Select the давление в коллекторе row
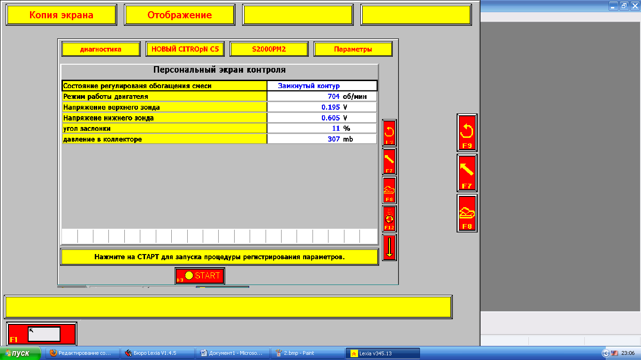This screenshot has height=360, width=641. [164, 139]
